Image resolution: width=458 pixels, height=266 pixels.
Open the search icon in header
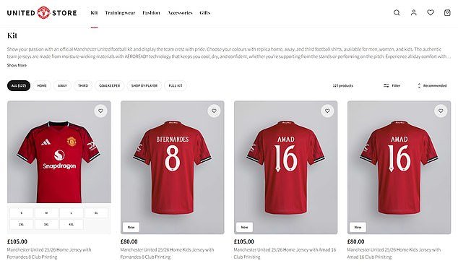[397, 12]
